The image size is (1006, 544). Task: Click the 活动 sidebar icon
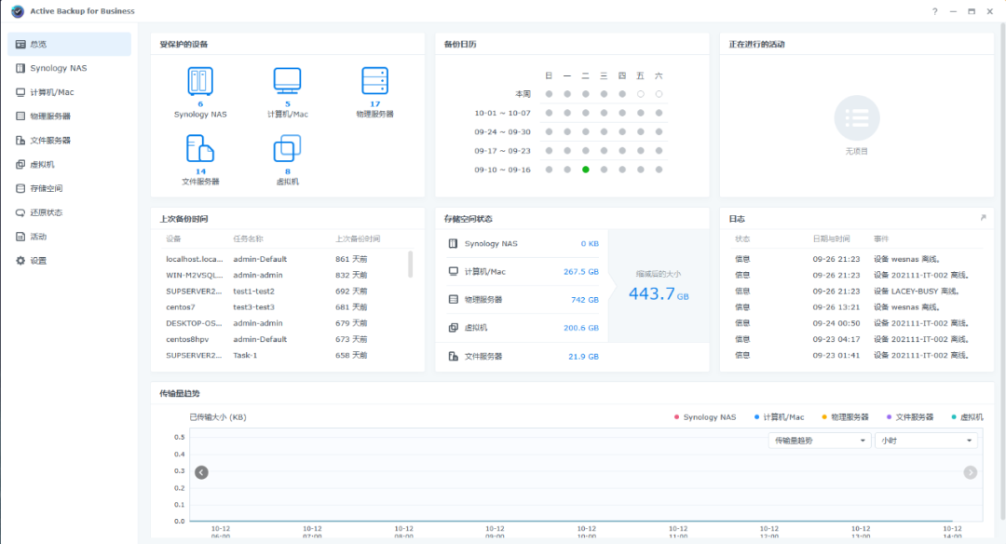coord(20,237)
